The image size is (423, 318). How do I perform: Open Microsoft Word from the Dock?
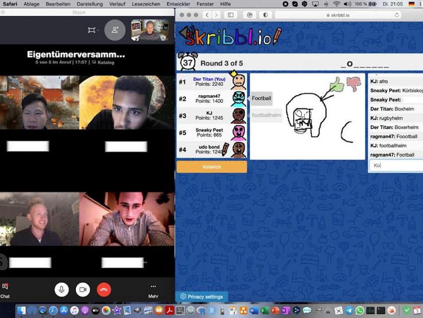pyautogui.click(x=254, y=311)
